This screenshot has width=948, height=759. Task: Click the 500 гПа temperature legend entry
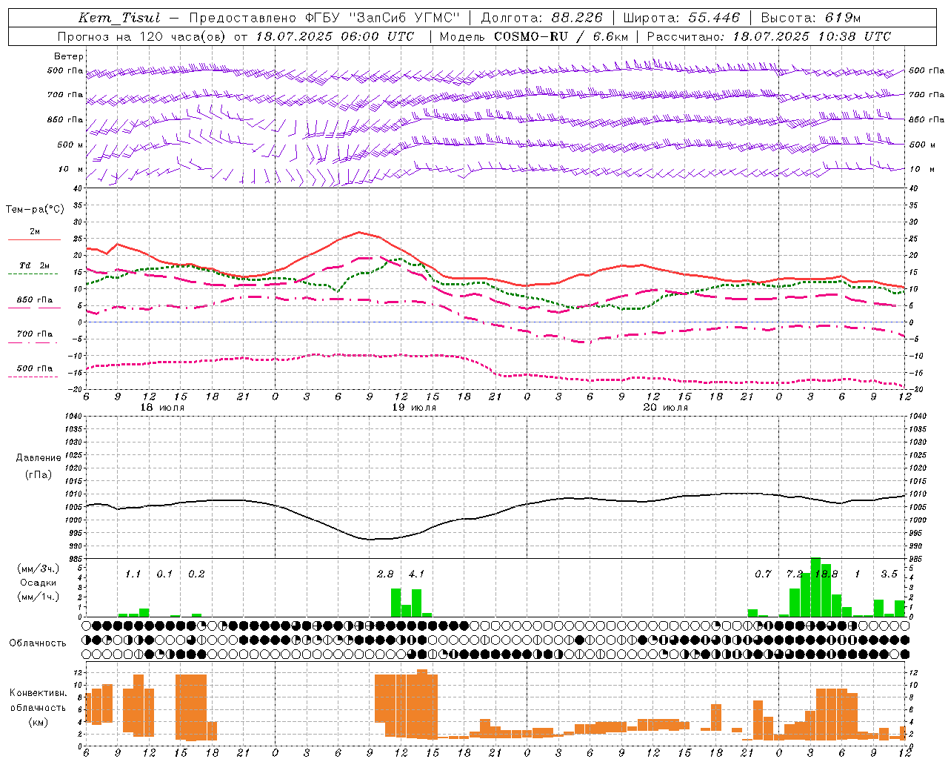point(34,368)
